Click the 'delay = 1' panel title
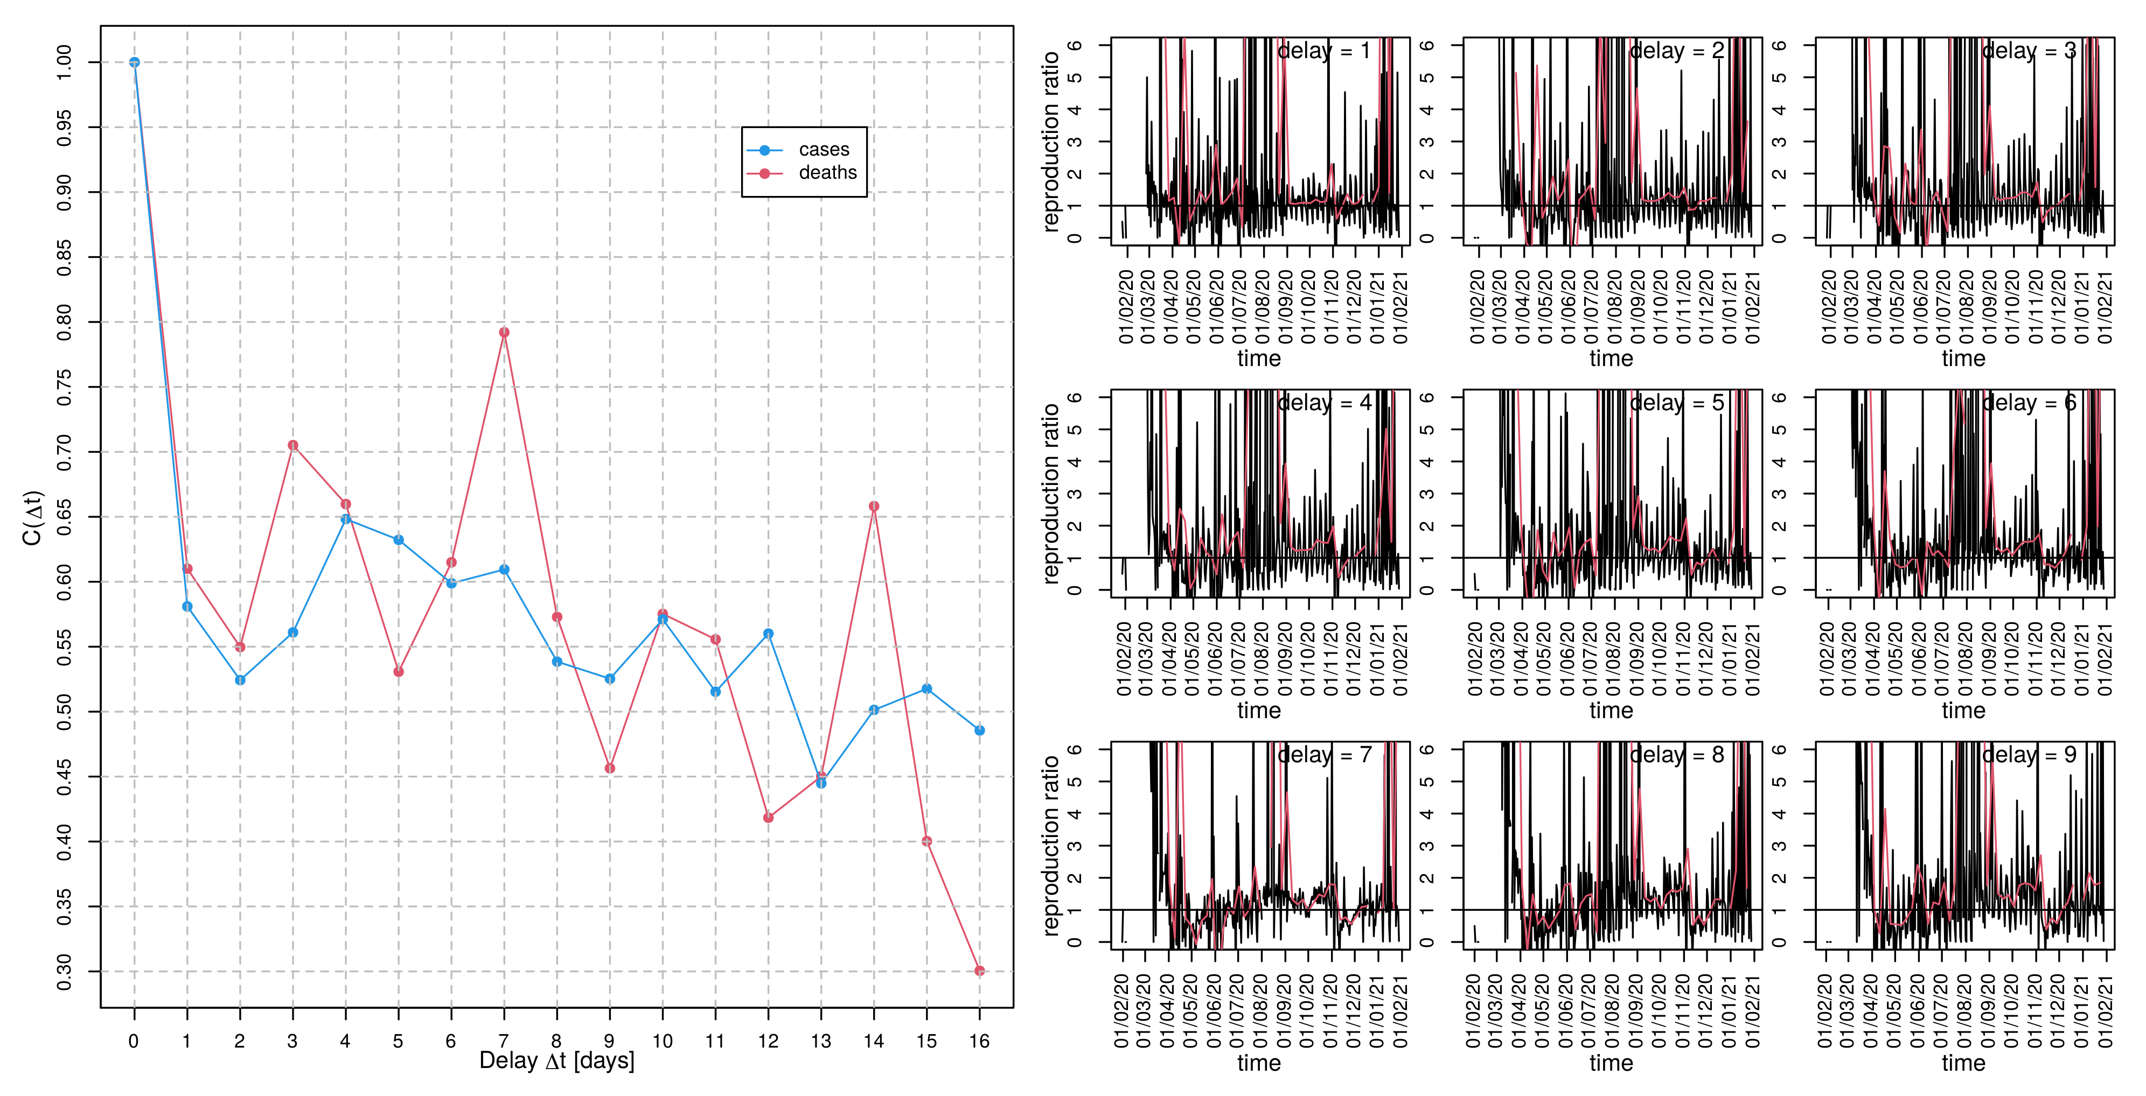2146x1096 pixels. [1324, 51]
